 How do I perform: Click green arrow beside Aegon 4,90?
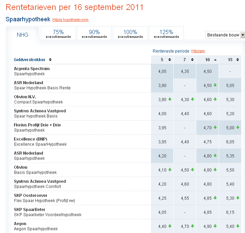pyautogui.click(x=215, y=226)
